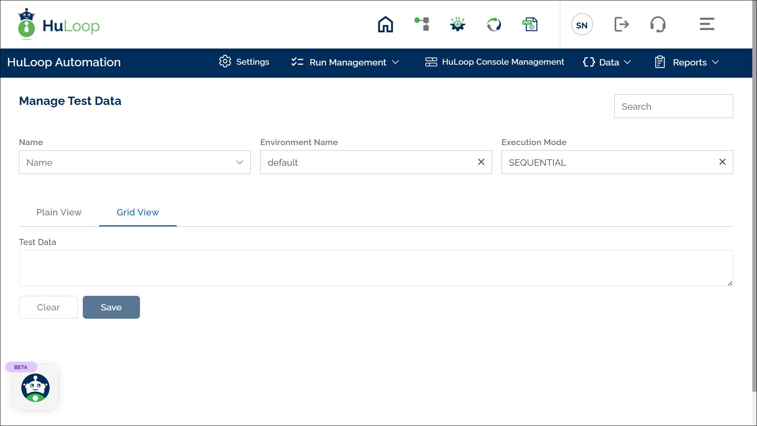Click the automation gear bug icon
Viewport: 757px width, 426px height.
tap(458, 24)
